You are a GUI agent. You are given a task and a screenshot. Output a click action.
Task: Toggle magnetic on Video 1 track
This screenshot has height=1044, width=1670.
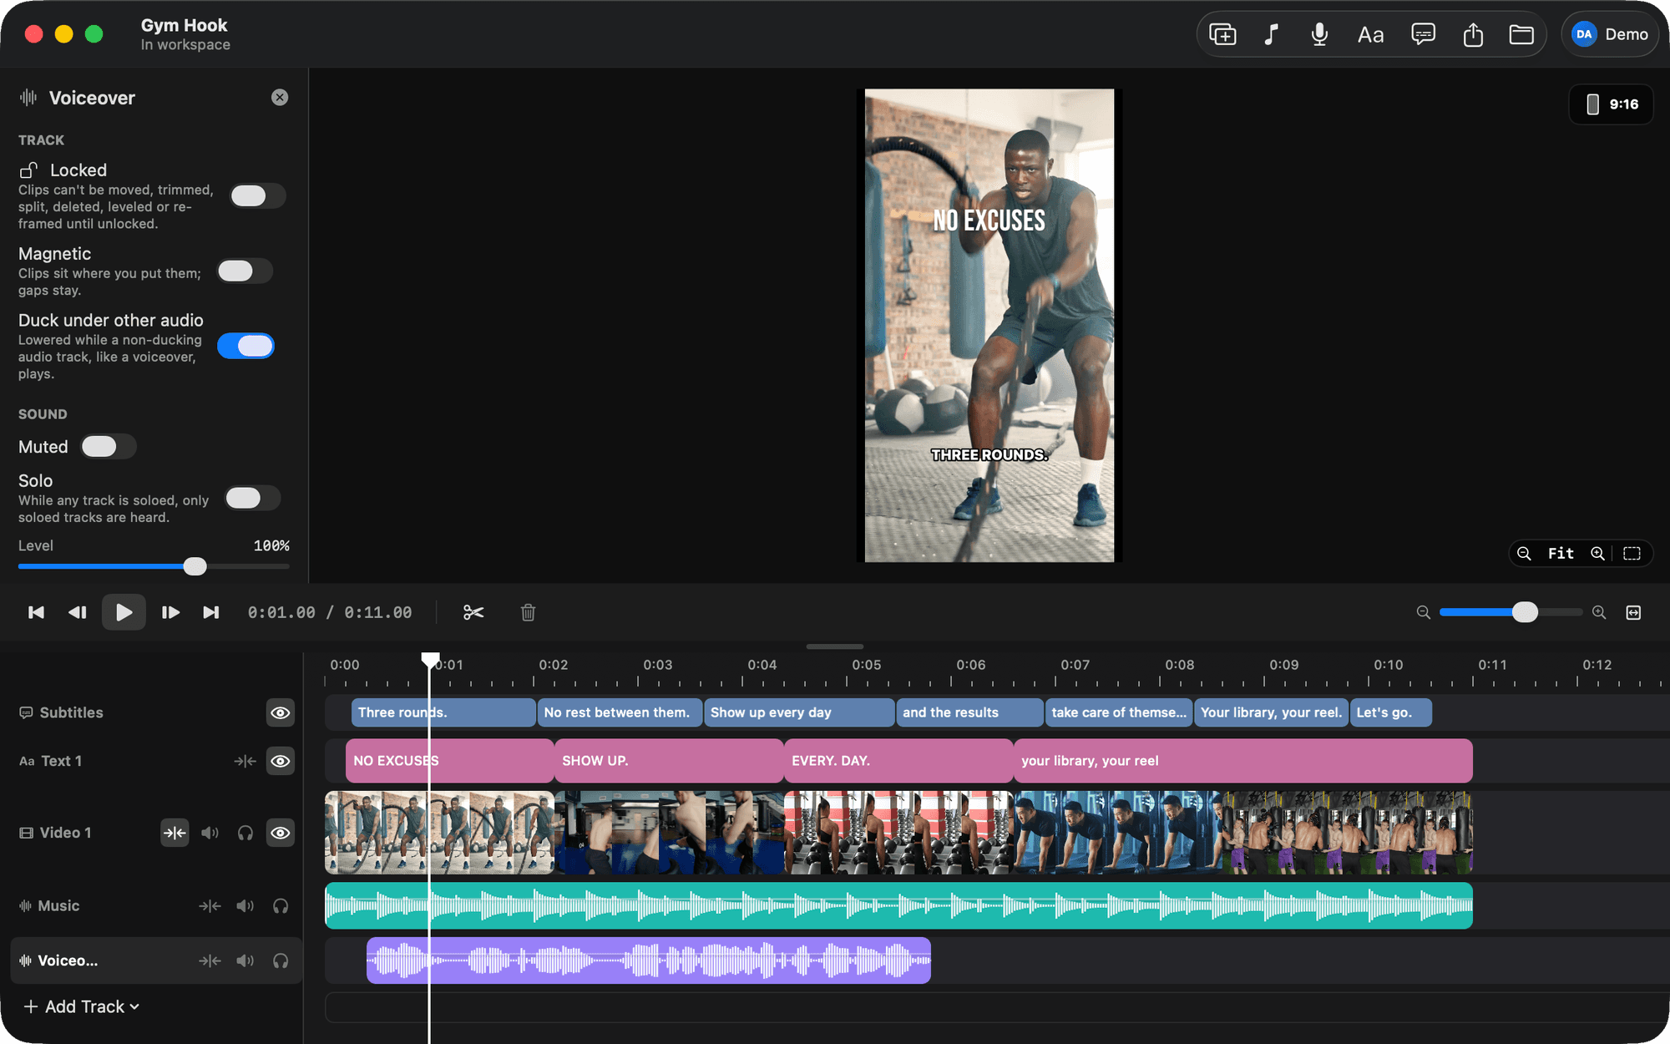coord(175,833)
